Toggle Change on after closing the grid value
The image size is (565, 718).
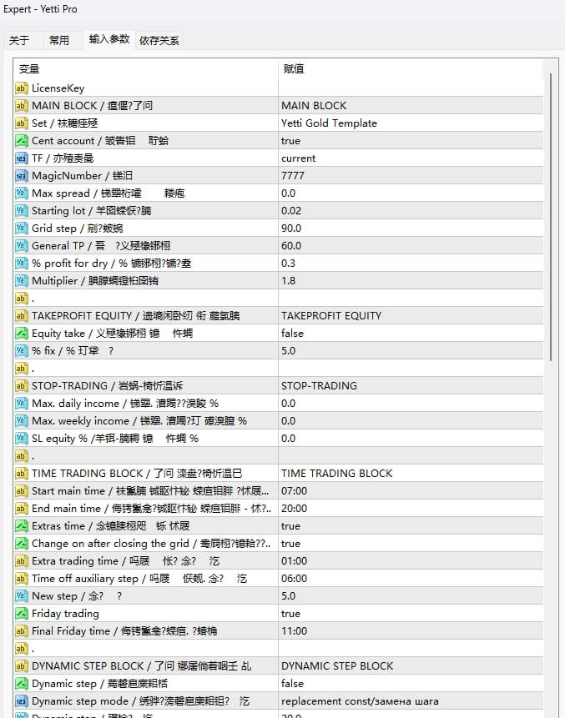pos(411,544)
